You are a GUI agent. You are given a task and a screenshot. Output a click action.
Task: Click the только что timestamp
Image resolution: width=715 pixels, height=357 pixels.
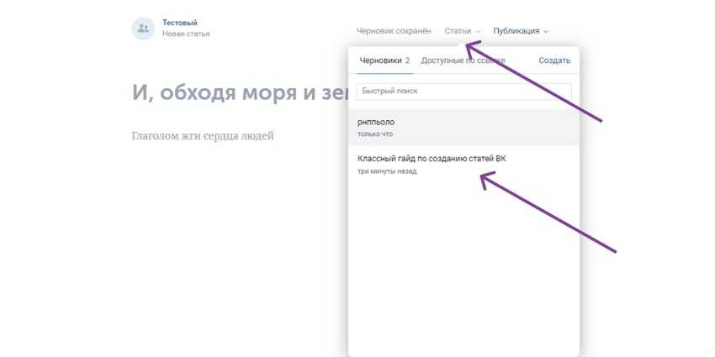tap(374, 134)
